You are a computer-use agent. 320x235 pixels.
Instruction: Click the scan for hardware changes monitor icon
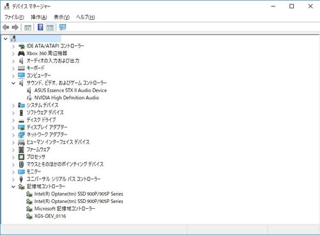pos(63,27)
